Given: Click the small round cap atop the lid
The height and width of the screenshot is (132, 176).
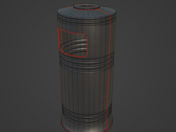Looking at the screenshot, I should (87, 7).
